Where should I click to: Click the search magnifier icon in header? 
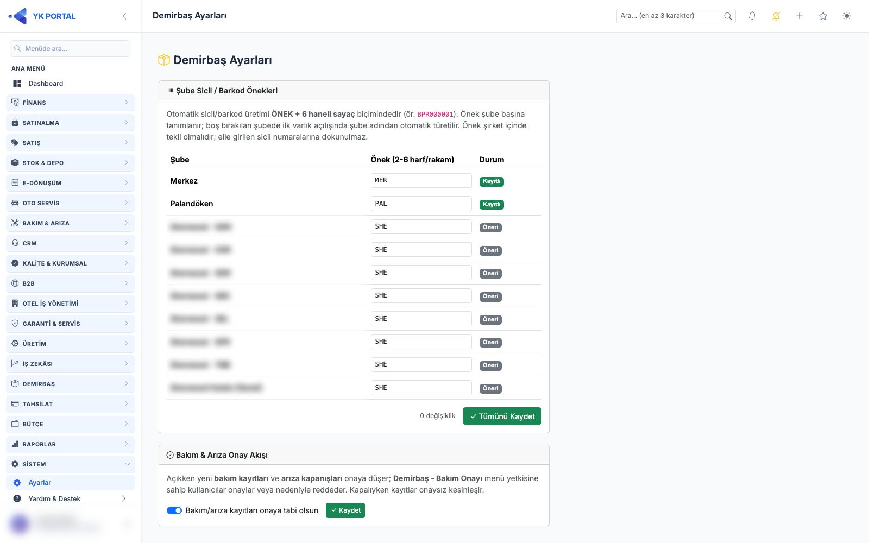coord(728,16)
